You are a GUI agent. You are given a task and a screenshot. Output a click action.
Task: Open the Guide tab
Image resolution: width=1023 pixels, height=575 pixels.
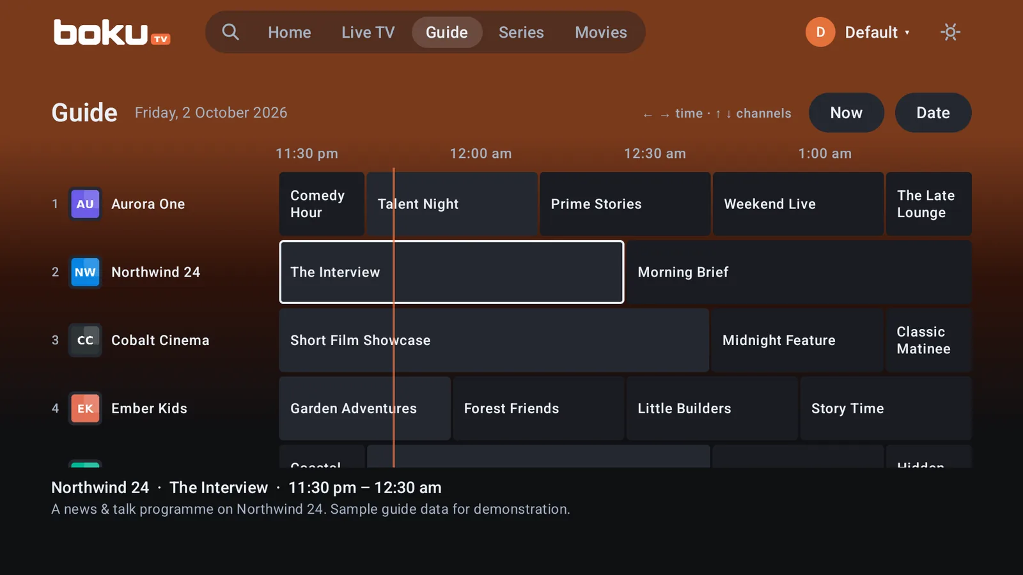point(447,32)
